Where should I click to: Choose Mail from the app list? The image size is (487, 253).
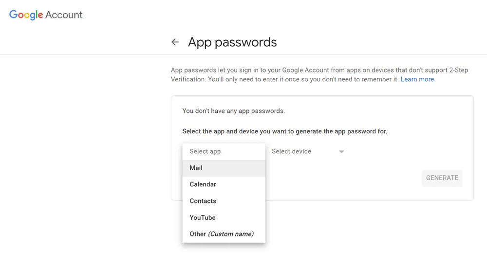pos(196,168)
